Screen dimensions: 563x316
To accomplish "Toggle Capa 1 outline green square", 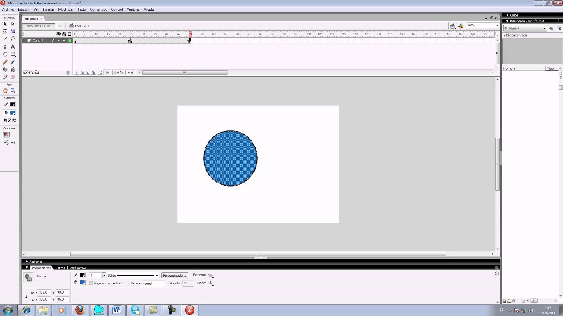I will pyautogui.click(x=69, y=41).
